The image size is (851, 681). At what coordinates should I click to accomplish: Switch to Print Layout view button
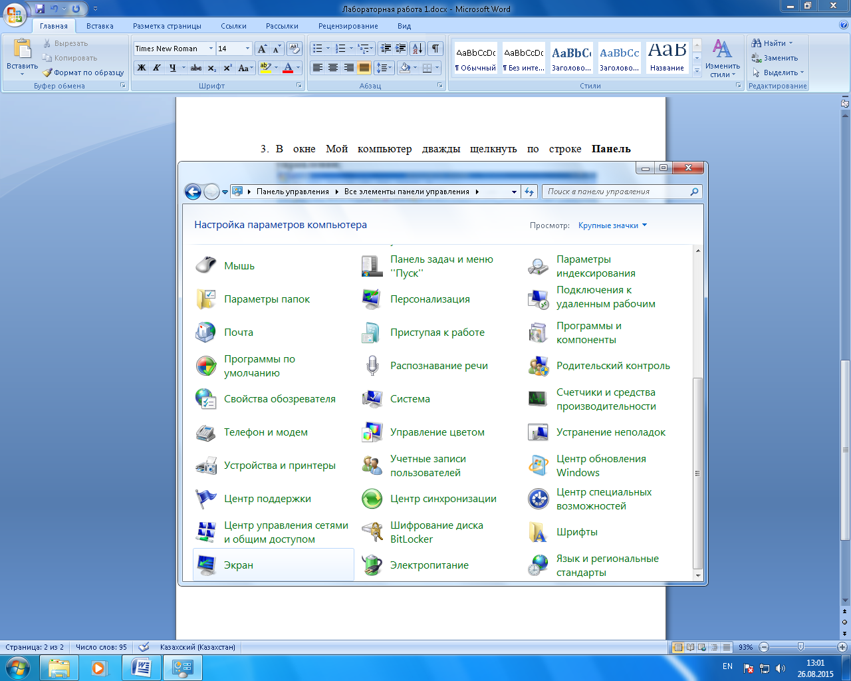pos(678,647)
